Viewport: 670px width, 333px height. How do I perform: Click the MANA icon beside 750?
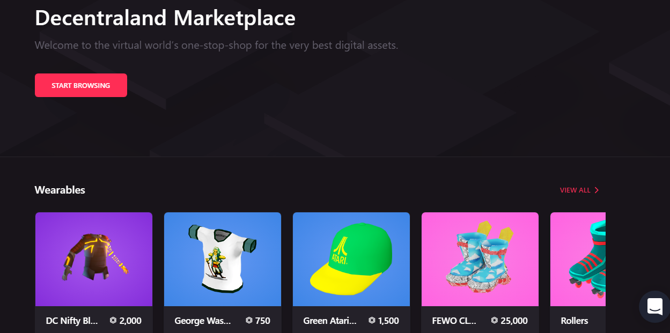coord(249,321)
